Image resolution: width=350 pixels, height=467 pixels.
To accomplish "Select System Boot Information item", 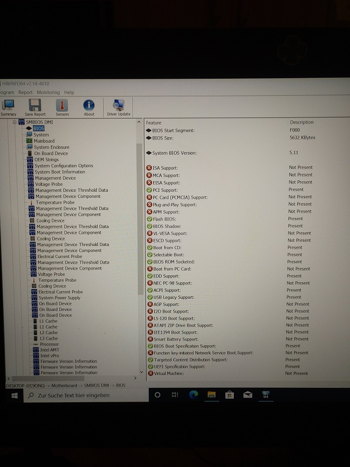I will 60,172.
